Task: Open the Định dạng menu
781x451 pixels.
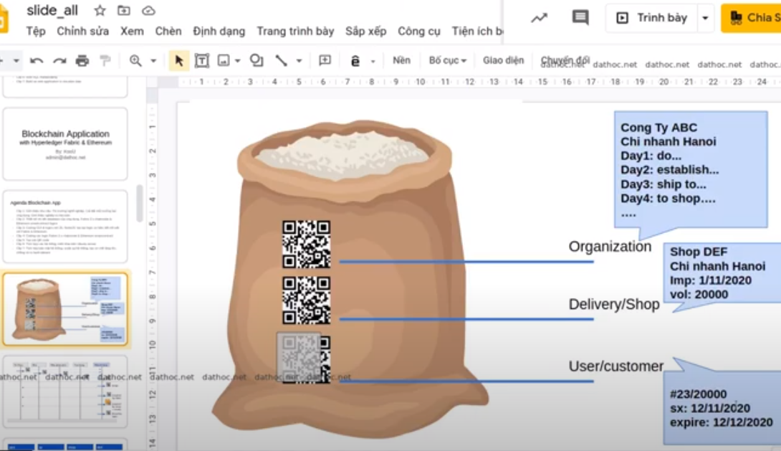Action: click(219, 31)
